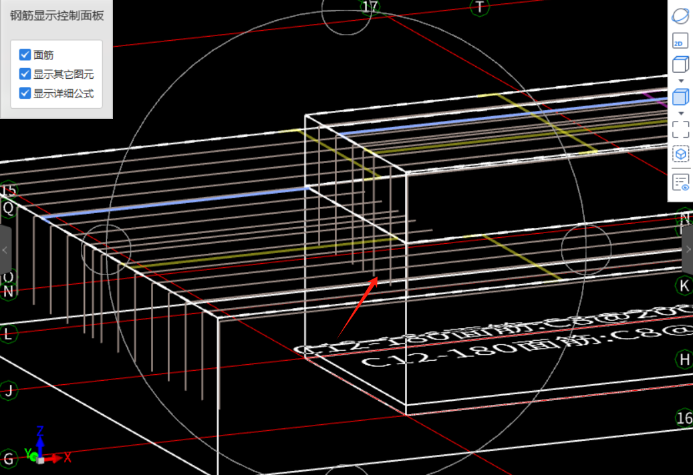
Task: Click the dashed-frame zoom extents icon
Action: 680,130
